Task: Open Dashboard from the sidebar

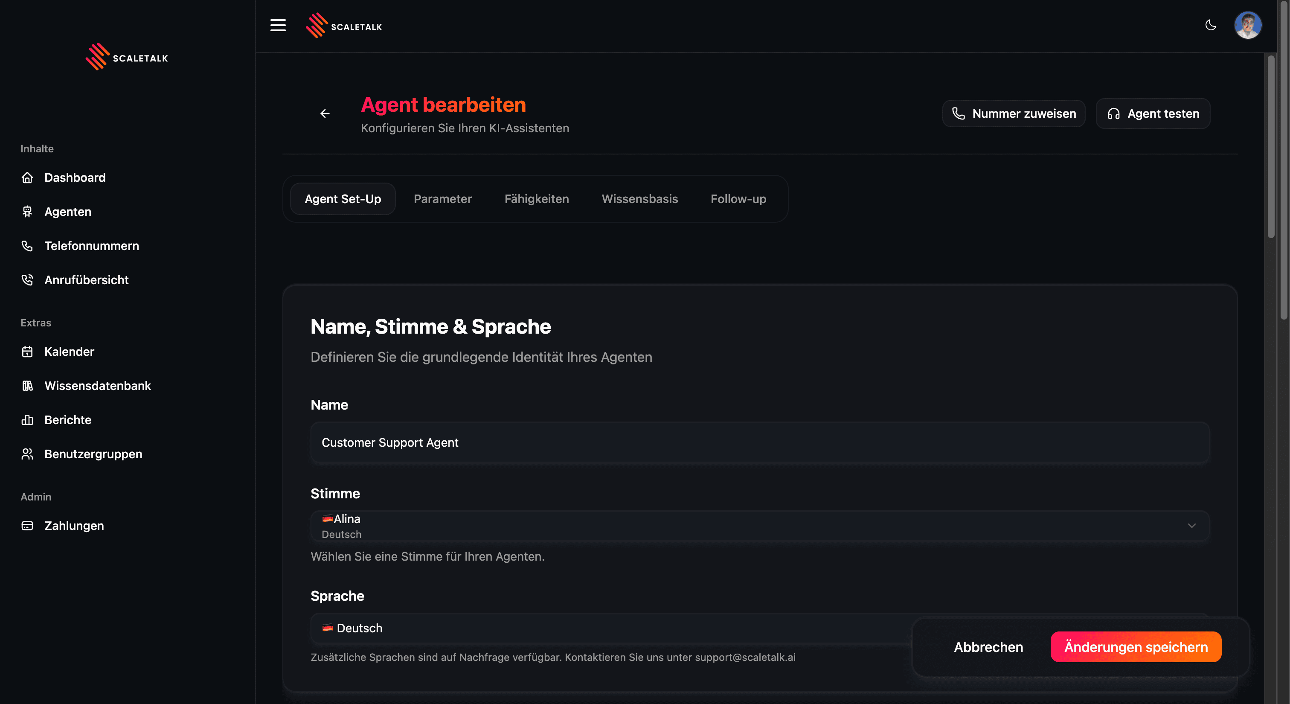Action: coord(75,178)
